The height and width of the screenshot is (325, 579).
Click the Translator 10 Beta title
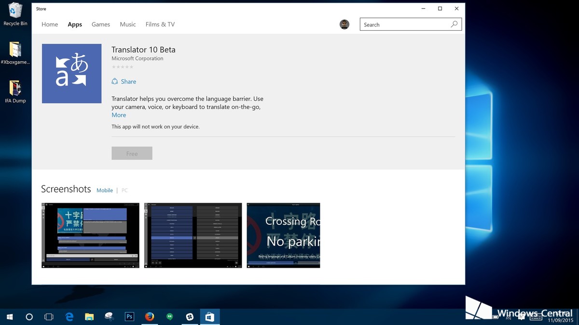(x=143, y=50)
